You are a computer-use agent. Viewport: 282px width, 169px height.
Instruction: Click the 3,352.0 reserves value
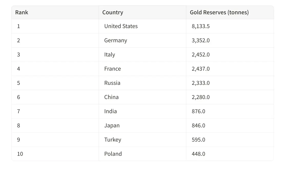[x=200, y=40]
